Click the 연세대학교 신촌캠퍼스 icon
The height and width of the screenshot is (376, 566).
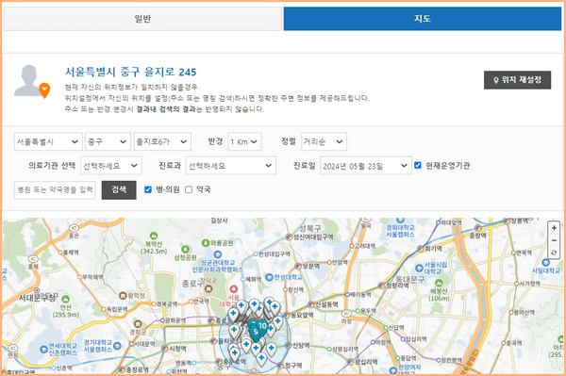point(44,349)
